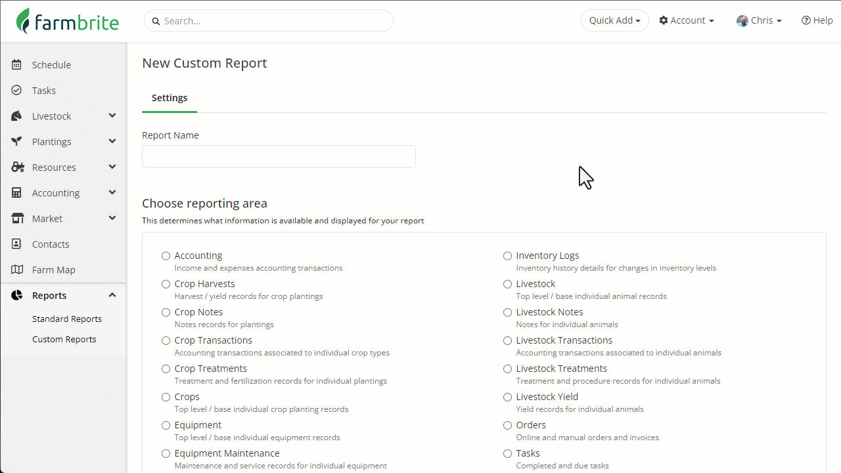Select the Crop Harvests radio button
The image size is (841, 473).
coord(166,284)
